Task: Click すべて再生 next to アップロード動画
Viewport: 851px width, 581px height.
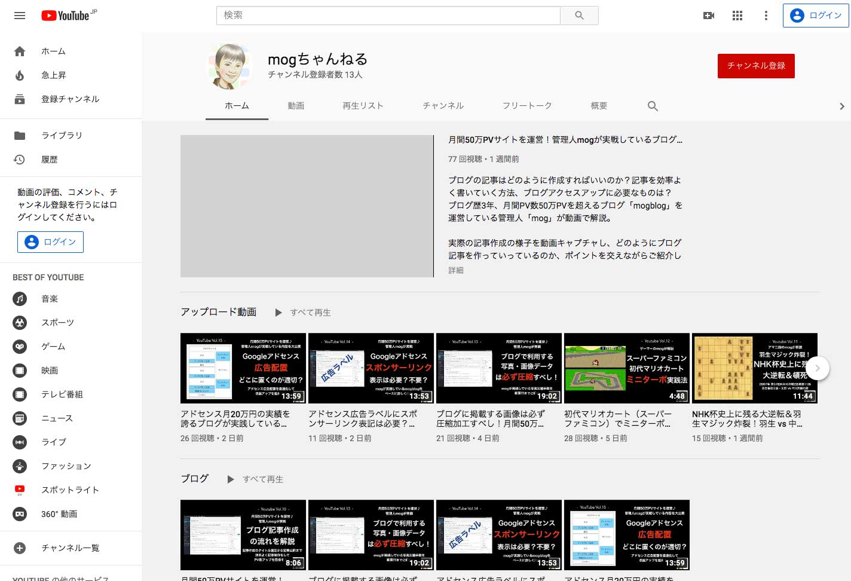Action: [x=303, y=313]
